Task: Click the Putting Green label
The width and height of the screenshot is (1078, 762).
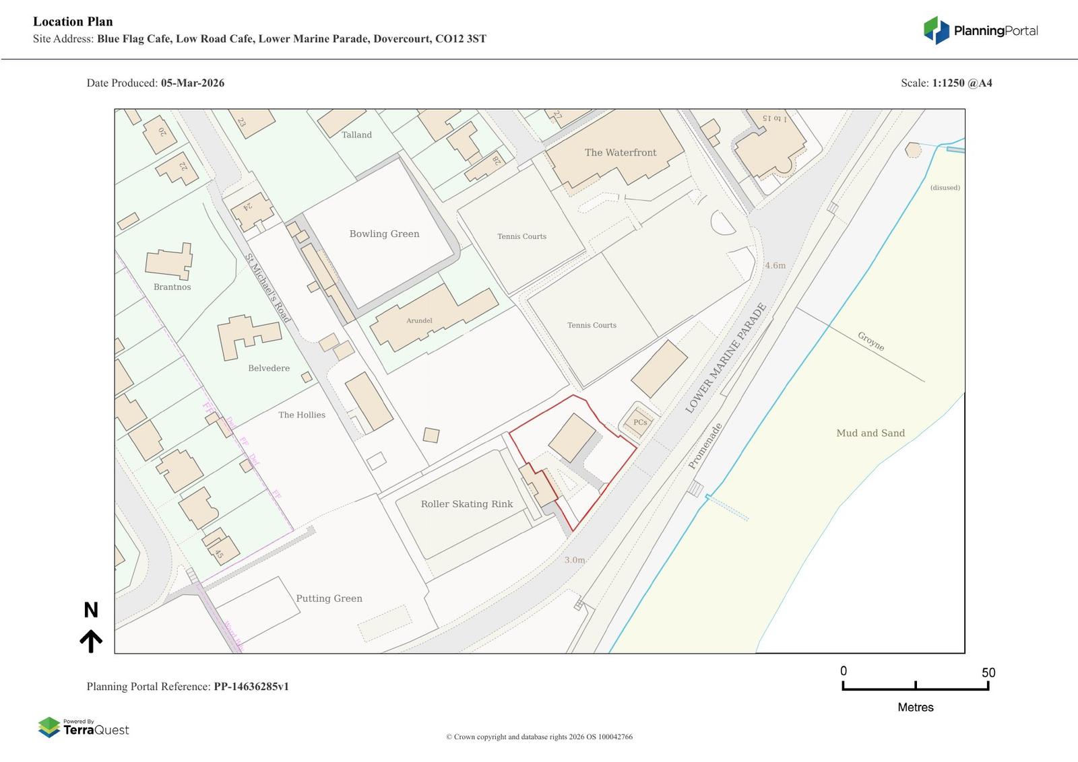Action: point(329,598)
